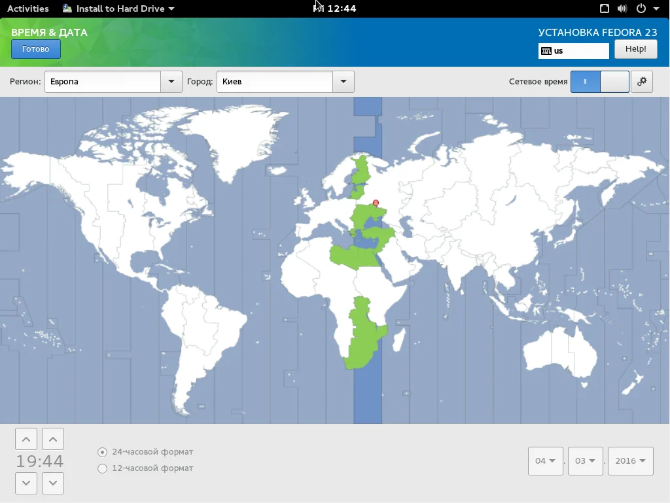Decrease minutes with down arrow

53,483
